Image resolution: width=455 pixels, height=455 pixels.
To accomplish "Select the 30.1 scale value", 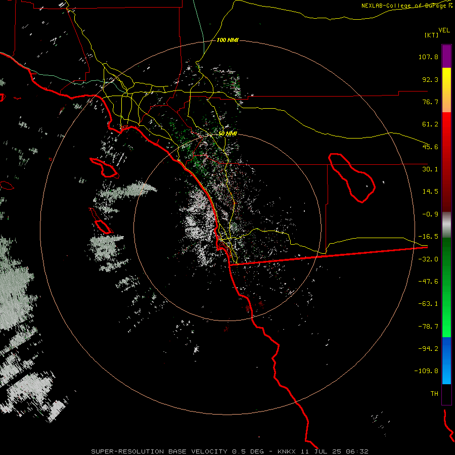I will [430, 169].
